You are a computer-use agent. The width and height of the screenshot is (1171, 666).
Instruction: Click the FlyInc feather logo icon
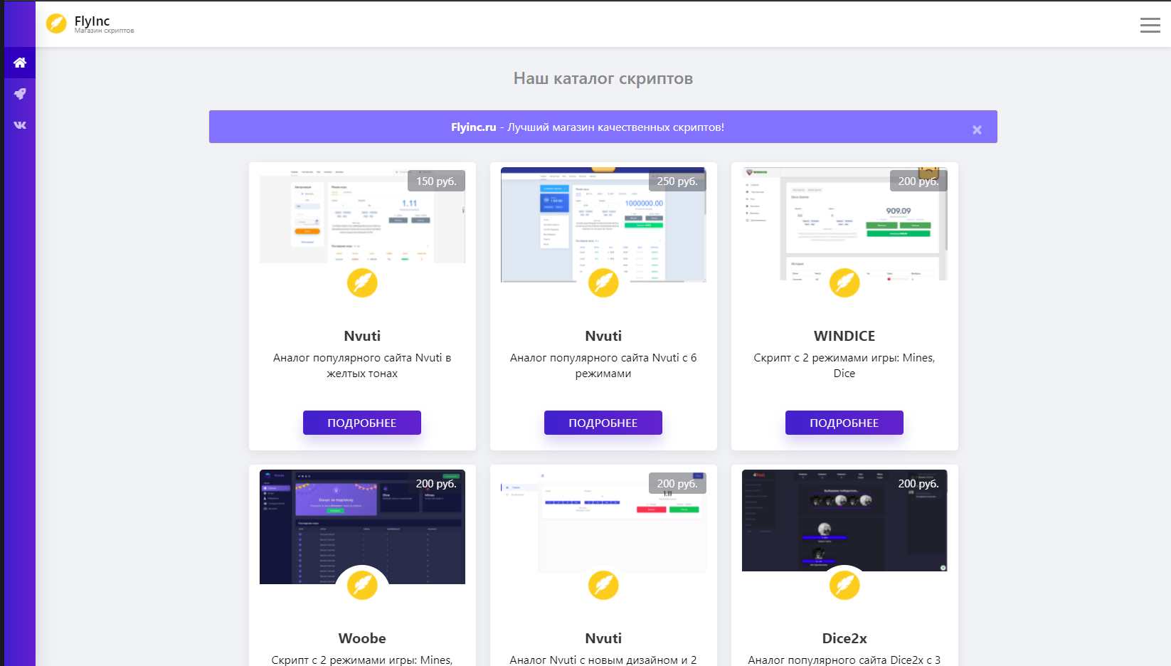[x=56, y=23]
